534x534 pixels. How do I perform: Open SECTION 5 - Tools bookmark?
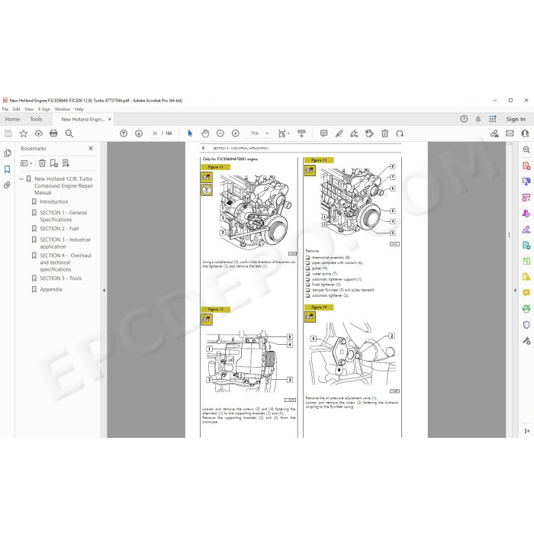click(60, 278)
